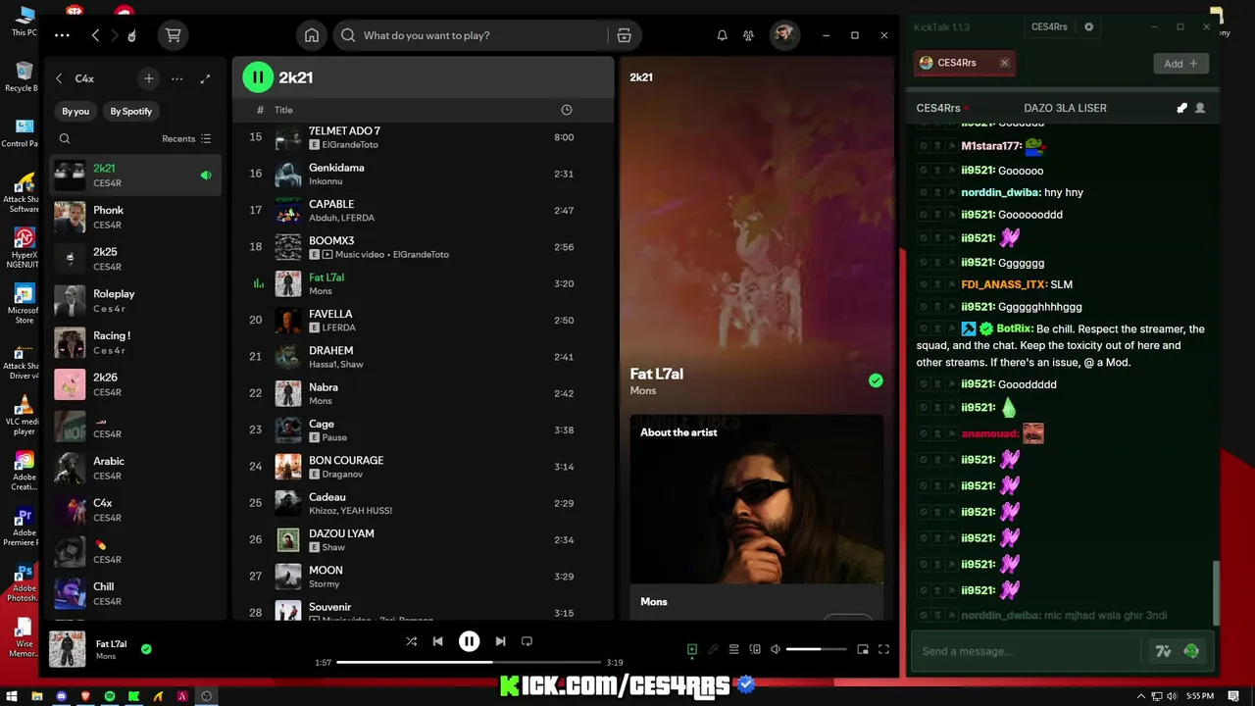Open the play queue
The width and height of the screenshot is (1255, 706).
tap(733, 649)
